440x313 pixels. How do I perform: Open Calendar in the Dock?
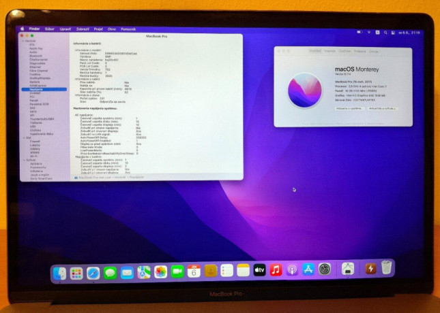194,271
